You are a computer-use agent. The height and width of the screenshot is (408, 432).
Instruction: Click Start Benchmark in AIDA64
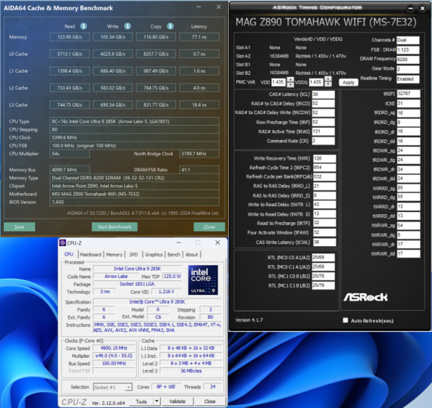click(114, 226)
